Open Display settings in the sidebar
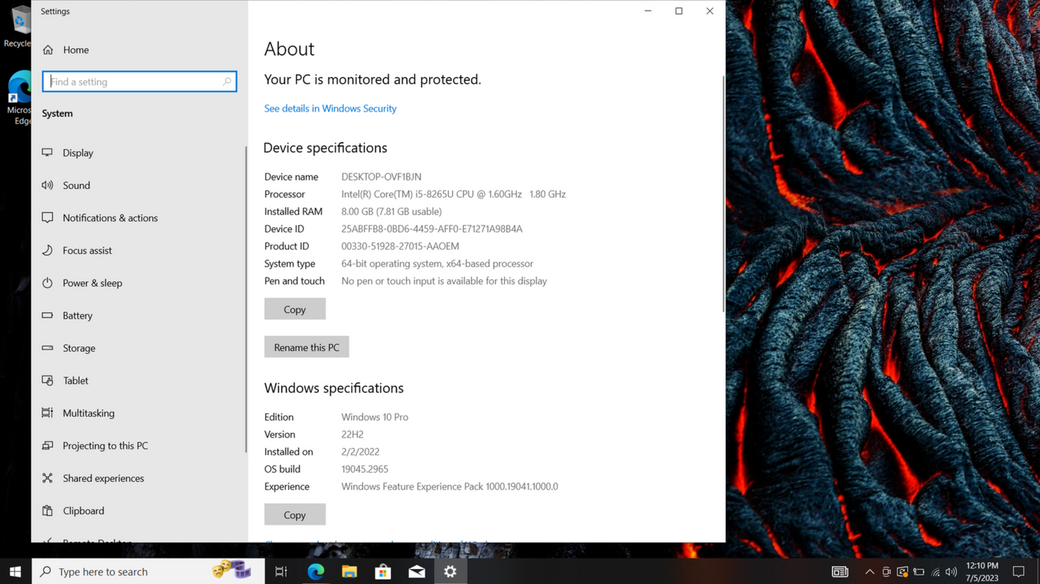This screenshot has height=584, width=1040. 77,152
